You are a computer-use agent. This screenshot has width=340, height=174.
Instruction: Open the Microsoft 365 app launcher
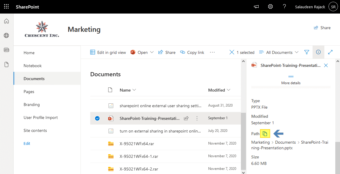point(6,6)
